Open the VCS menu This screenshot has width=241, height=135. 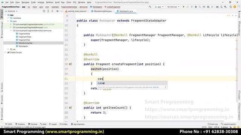(75, 3)
